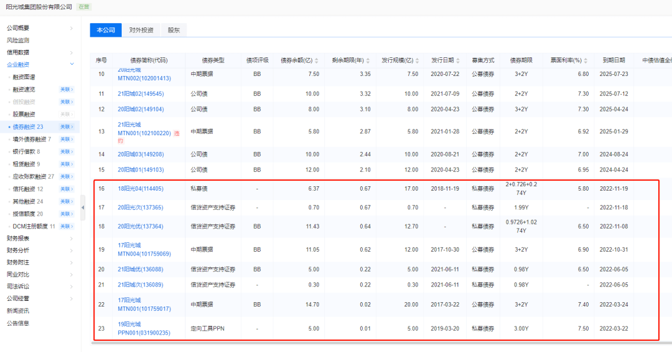Sort by 发行日期 column sort icon

458,60
